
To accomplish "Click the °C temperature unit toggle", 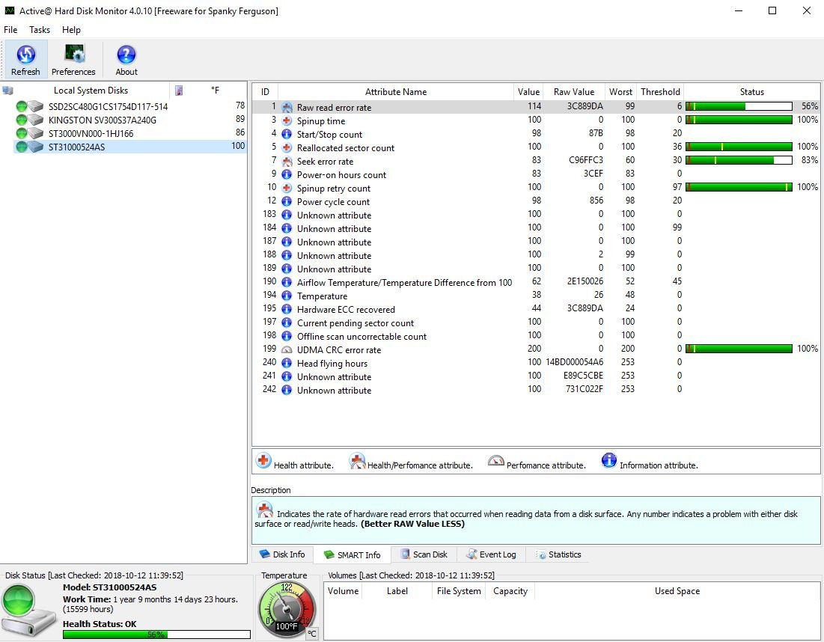I will 312,633.
